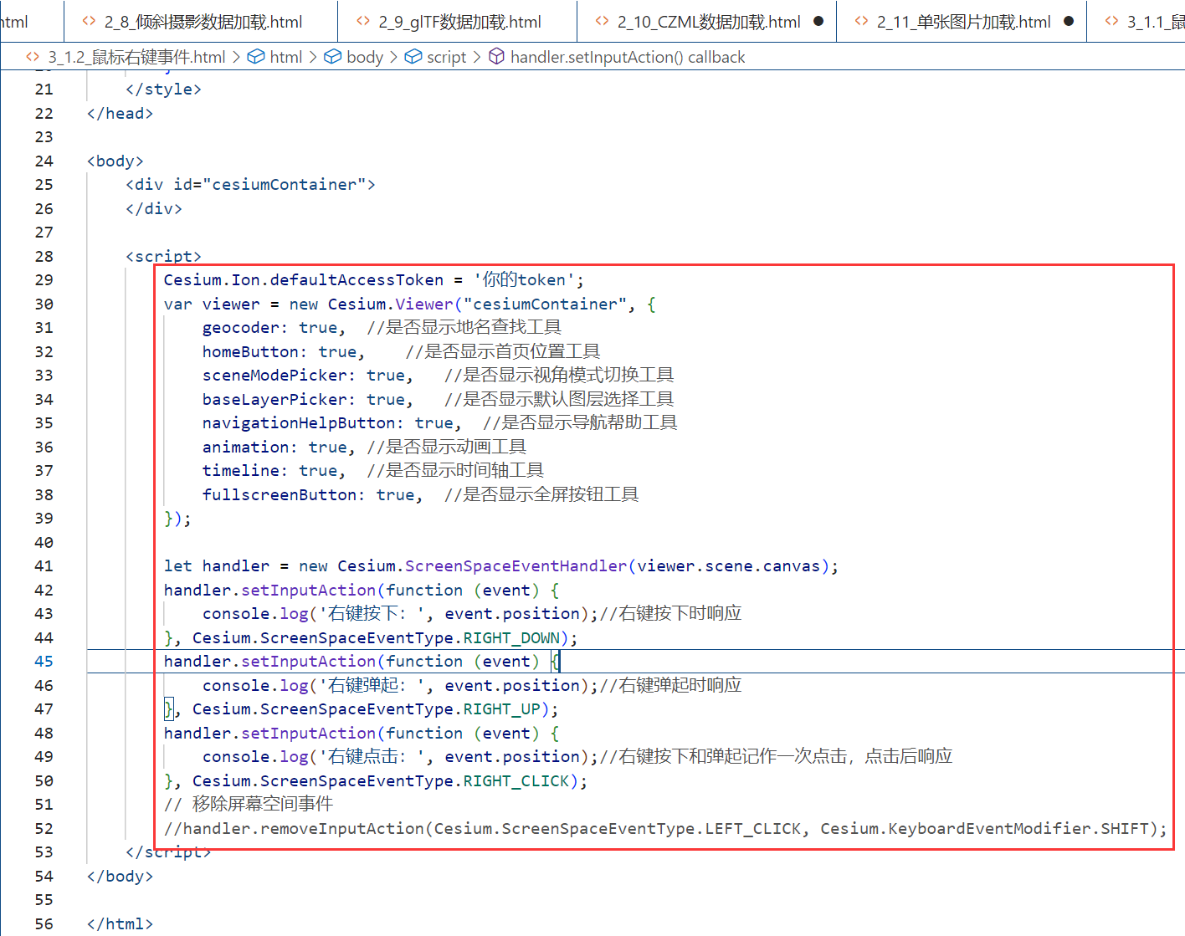Open the body breadcrumb segment
1185x936 pixels.
tap(365, 57)
